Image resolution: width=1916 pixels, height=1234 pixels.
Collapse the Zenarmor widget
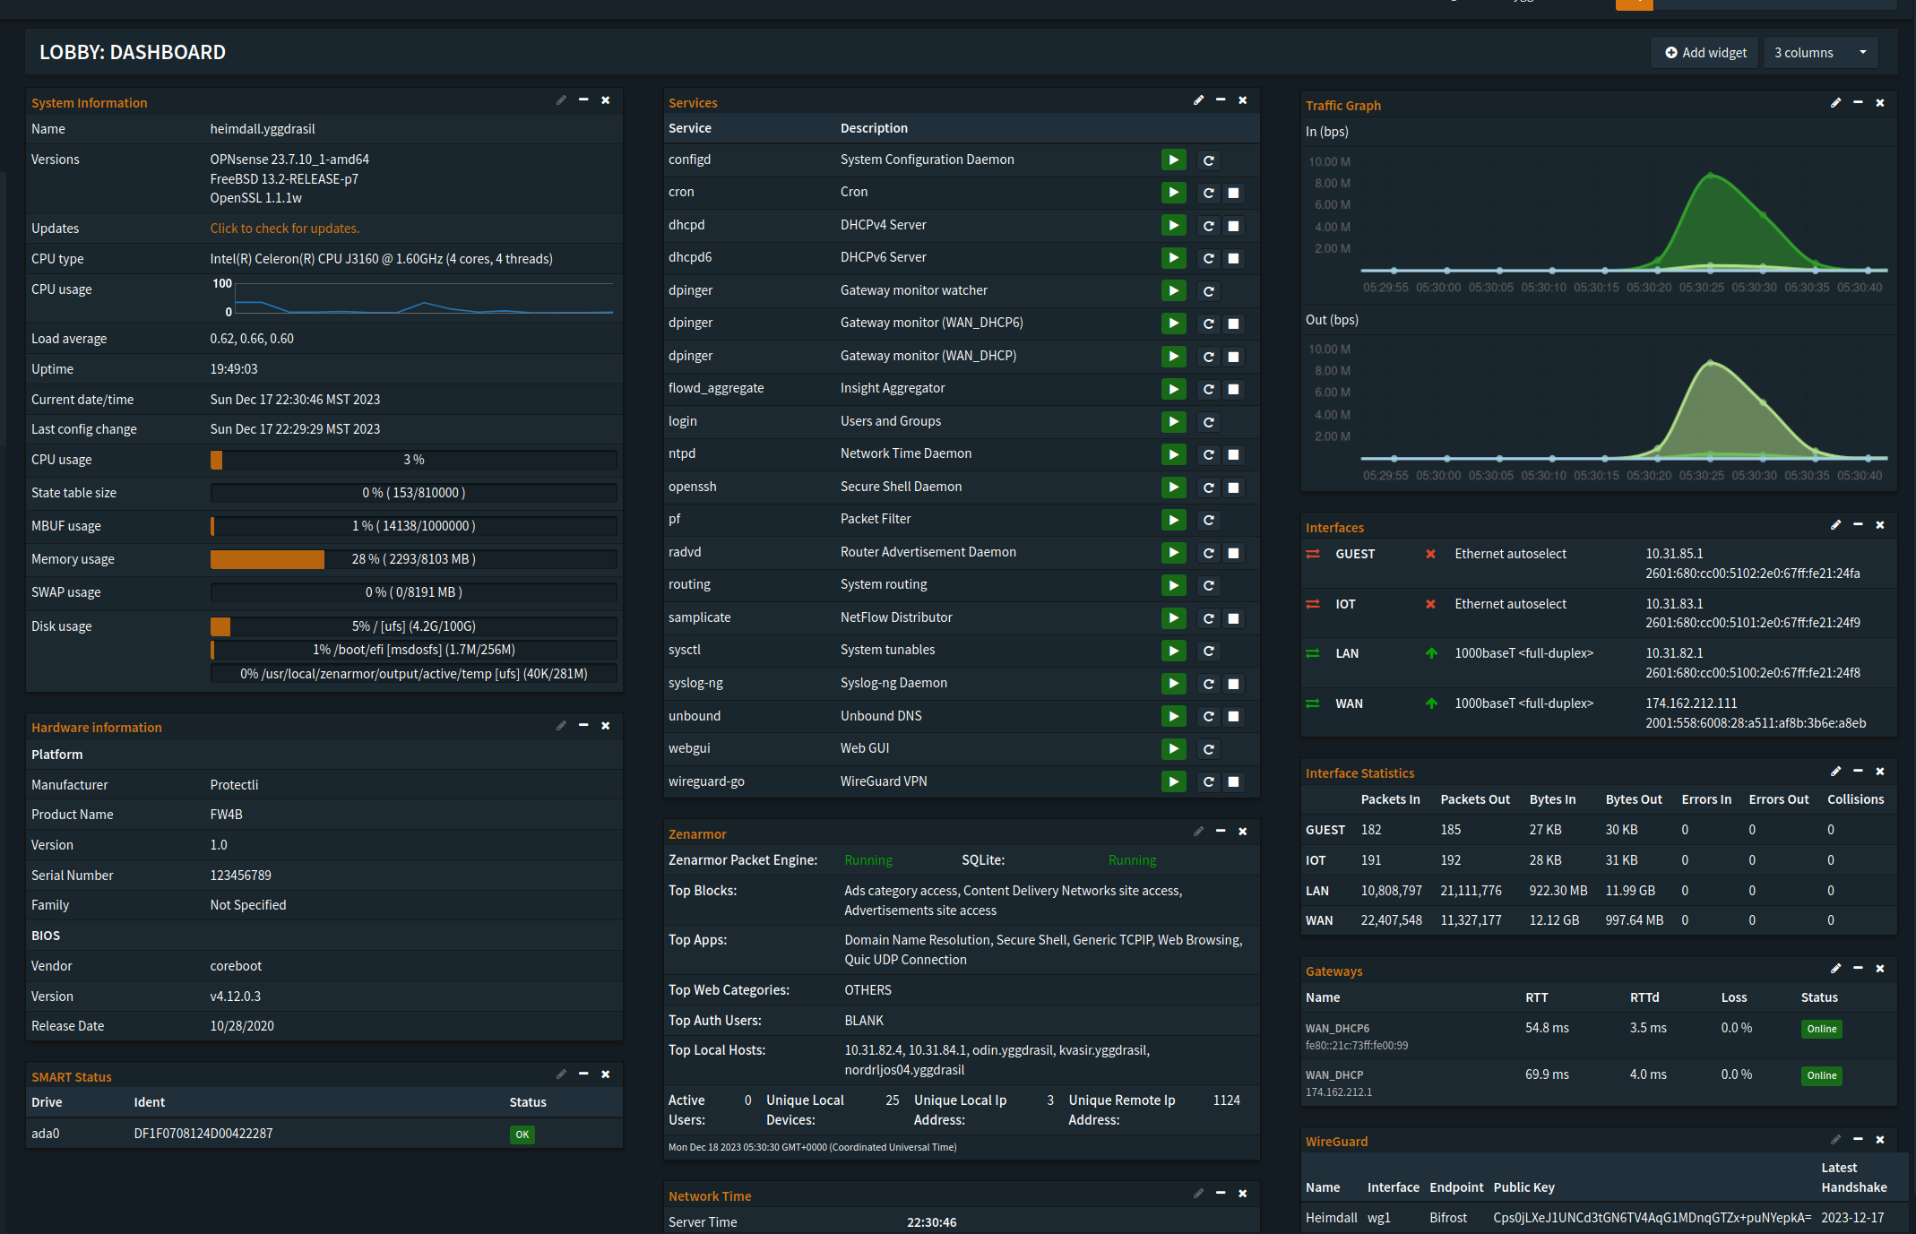pyautogui.click(x=1221, y=832)
